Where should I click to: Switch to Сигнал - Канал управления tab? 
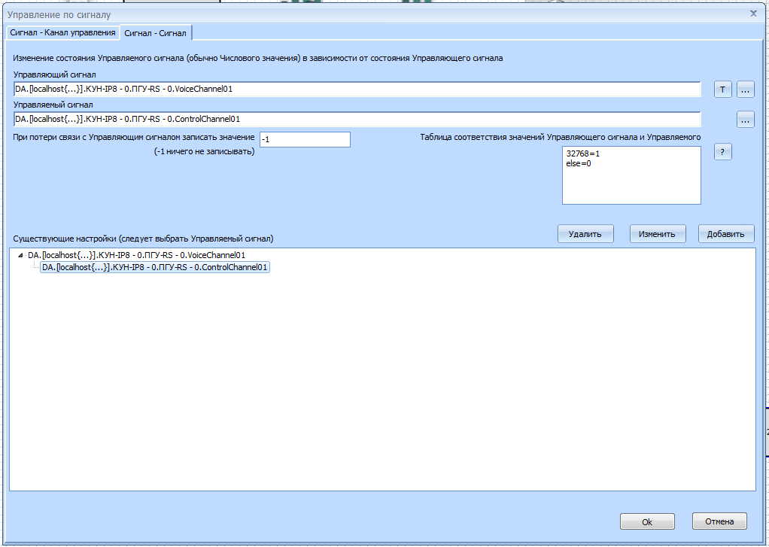[62, 32]
